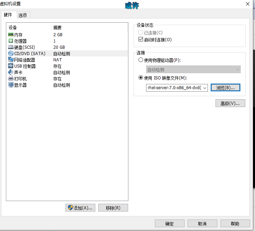Click 存在 summary in USB 控制器 row
The image size is (255, 231).
click(x=58, y=66)
